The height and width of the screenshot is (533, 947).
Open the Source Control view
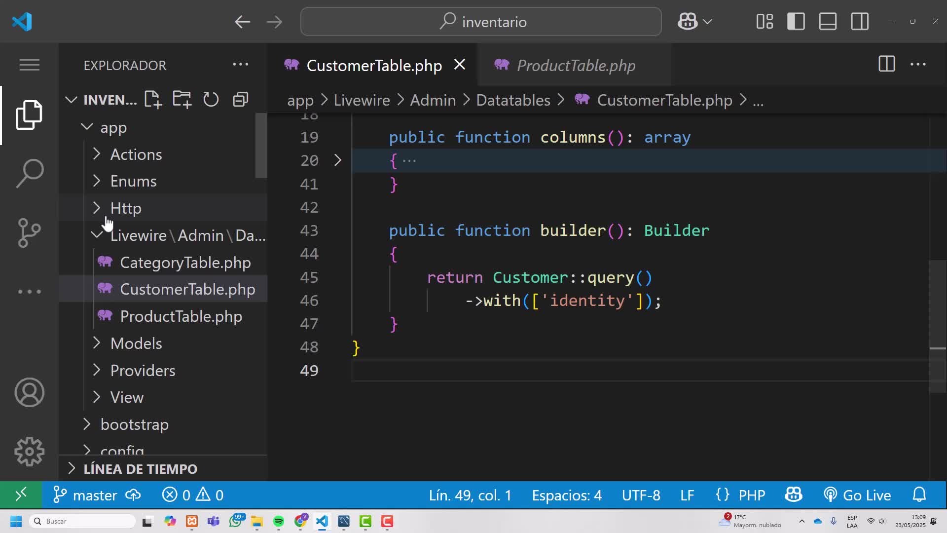(x=29, y=232)
